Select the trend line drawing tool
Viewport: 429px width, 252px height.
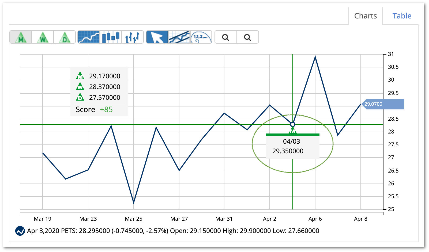[x=179, y=37]
